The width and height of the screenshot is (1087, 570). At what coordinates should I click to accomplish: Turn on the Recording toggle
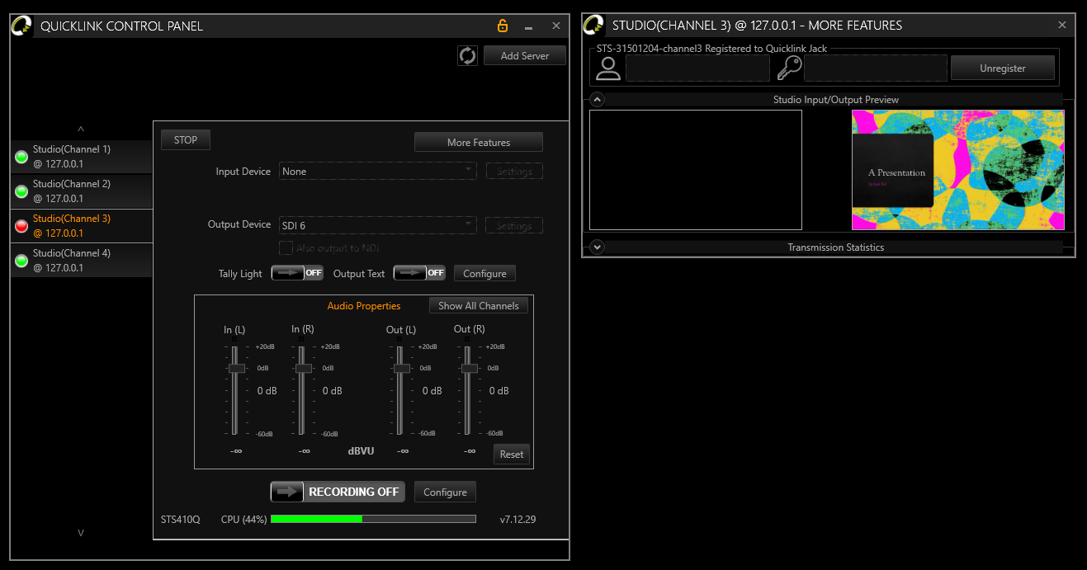pyautogui.click(x=338, y=492)
